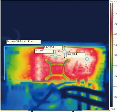Click the Ar1 area rectangle's left edge
124x112 pixels.
tap(4, 63)
